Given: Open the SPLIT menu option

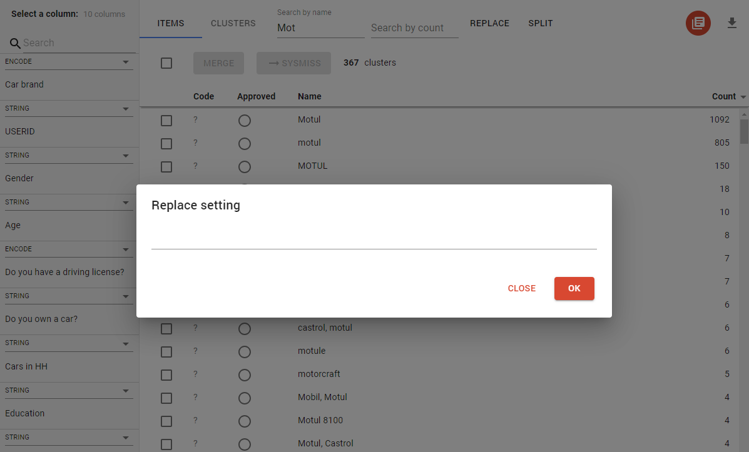Looking at the screenshot, I should point(540,23).
